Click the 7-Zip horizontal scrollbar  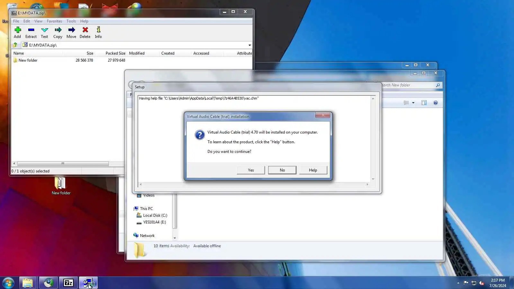coord(63,163)
